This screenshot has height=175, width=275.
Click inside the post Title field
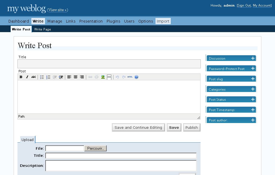(109, 64)
